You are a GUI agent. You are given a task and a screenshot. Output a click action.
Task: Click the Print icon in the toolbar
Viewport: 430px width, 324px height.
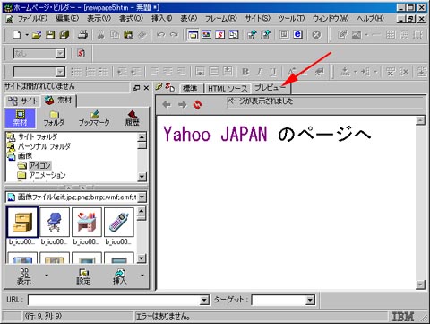coord(82,35)
